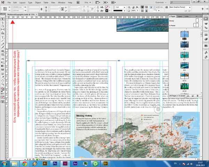Close the NationalGeographic.indd document tab
This screenshot has width=209, height=167.
tap(37, 14)
